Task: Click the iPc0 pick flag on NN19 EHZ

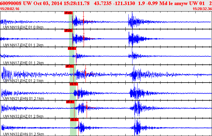Action: [68, 13]
